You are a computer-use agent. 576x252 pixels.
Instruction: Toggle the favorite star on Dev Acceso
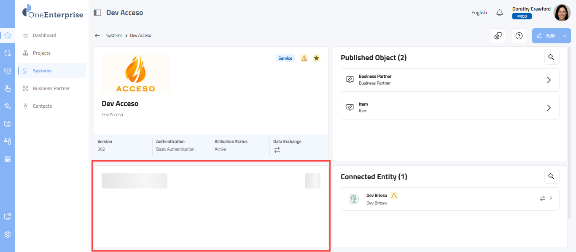point(316,58)
